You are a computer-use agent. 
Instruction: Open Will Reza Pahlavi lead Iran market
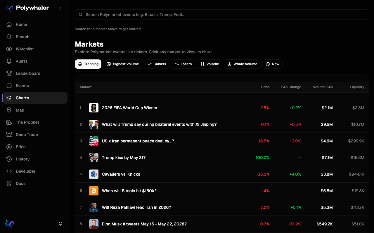136,207
